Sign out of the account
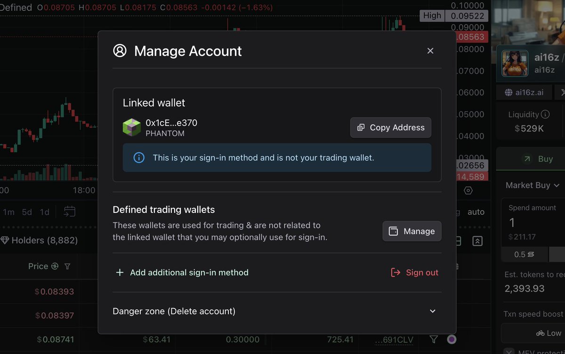 (x=415, y=273)
